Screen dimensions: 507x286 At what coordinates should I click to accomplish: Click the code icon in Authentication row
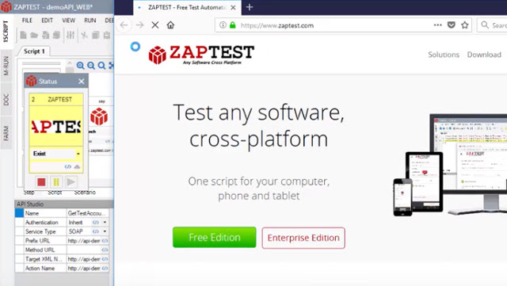point(96,223)
